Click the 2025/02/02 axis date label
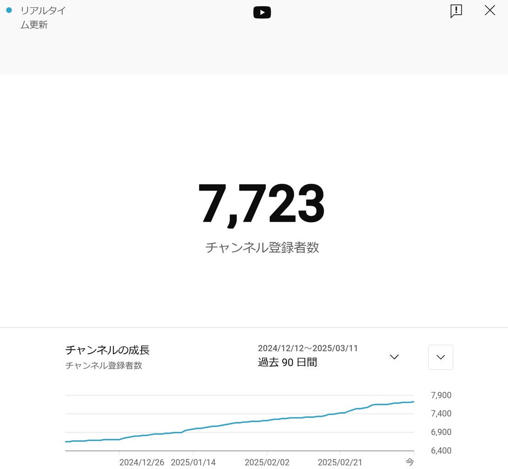Screen dimensions: 508x469 [267, 462]
